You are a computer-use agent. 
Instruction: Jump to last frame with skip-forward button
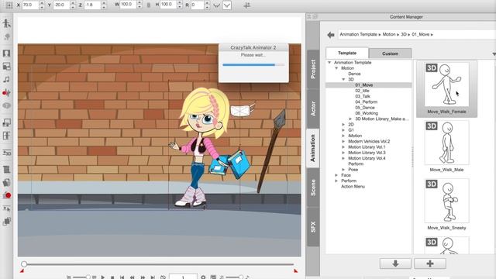tap(153, 277)
